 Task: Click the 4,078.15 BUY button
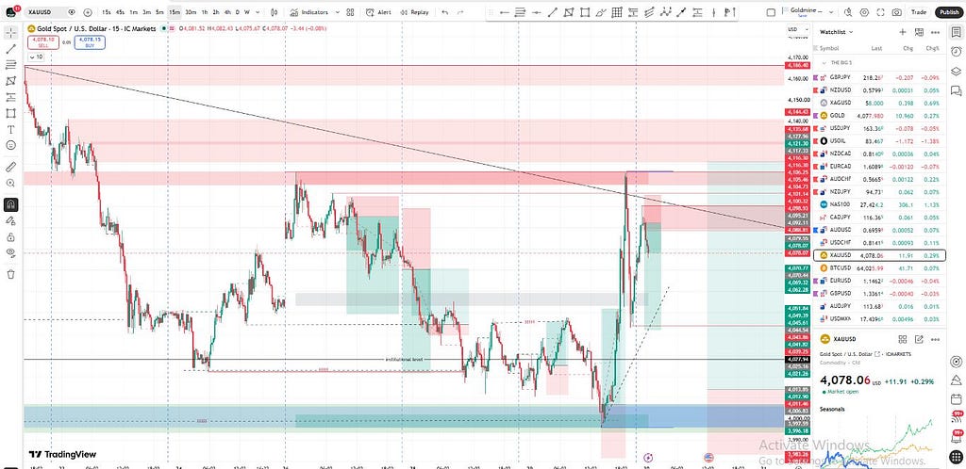[x=90, y=41]
